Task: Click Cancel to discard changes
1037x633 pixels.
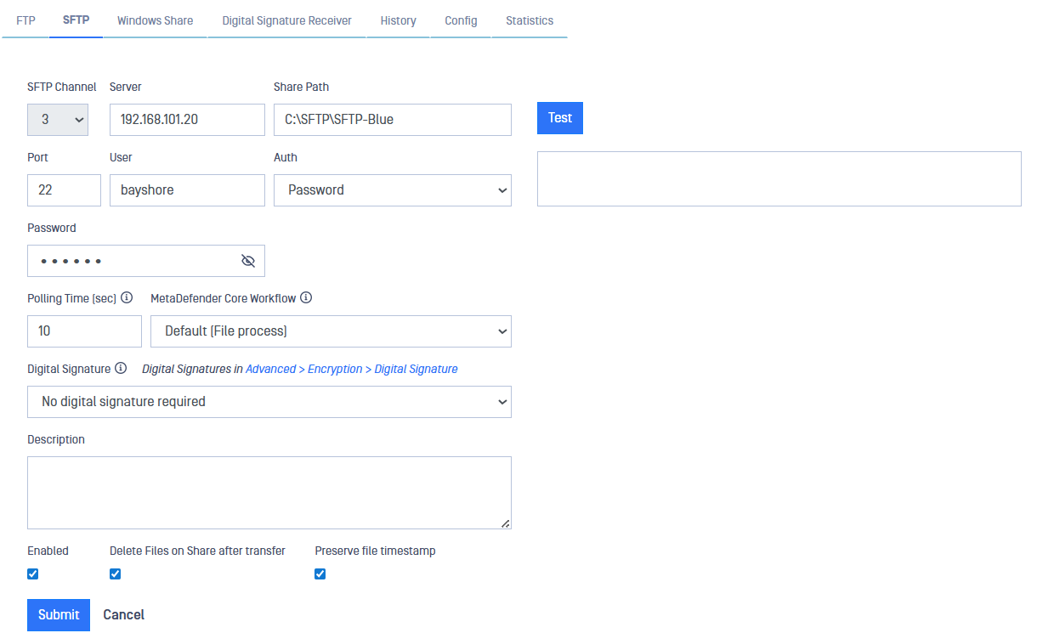Action: (123, 614)
